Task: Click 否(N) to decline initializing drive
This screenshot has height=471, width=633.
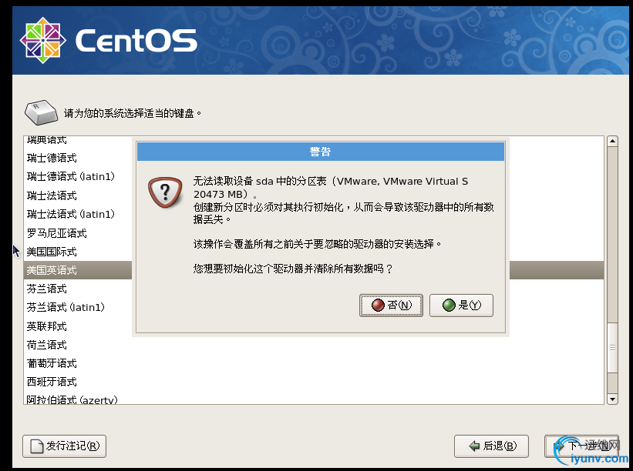Action: pos(391,306)
